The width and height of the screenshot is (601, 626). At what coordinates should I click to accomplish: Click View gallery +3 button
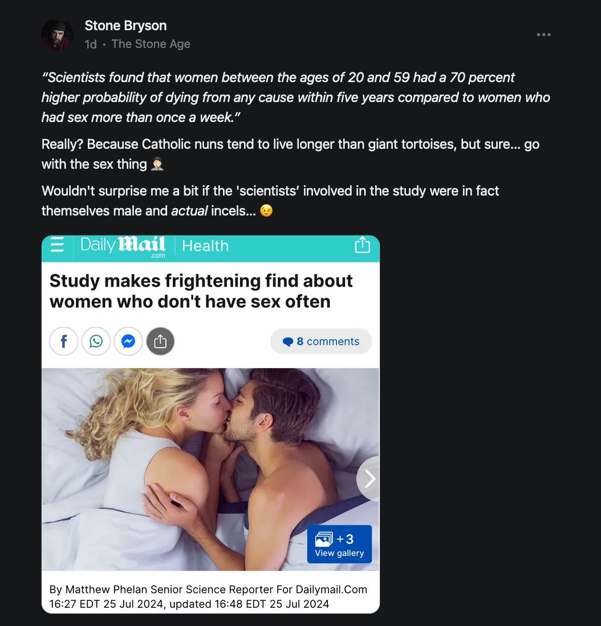(339, 544)
